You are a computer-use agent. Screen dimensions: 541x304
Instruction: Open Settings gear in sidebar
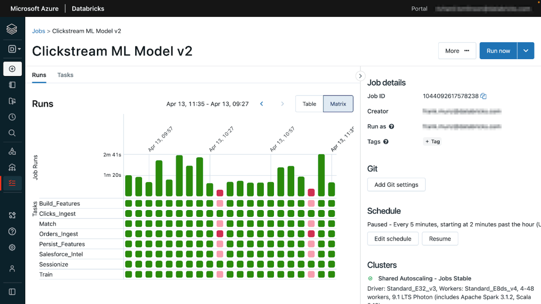pos(12,247)
